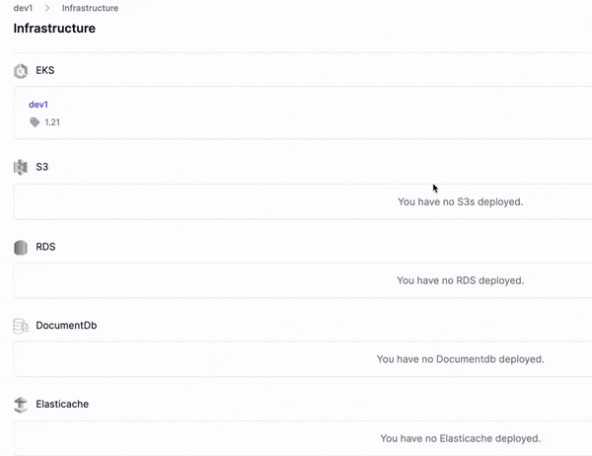The height and width of the screenshot is (456, 592).
Task: Click the 1.21 version label
Action: (x=52, y=122)
